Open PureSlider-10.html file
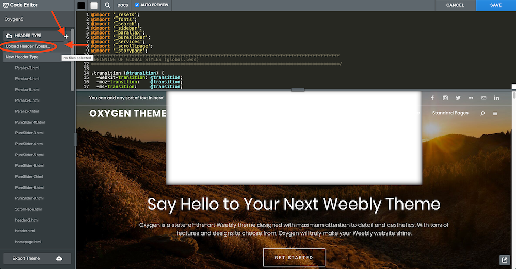Image resolution: width=516 pixels, height=269 pixels. click(30, 122)
